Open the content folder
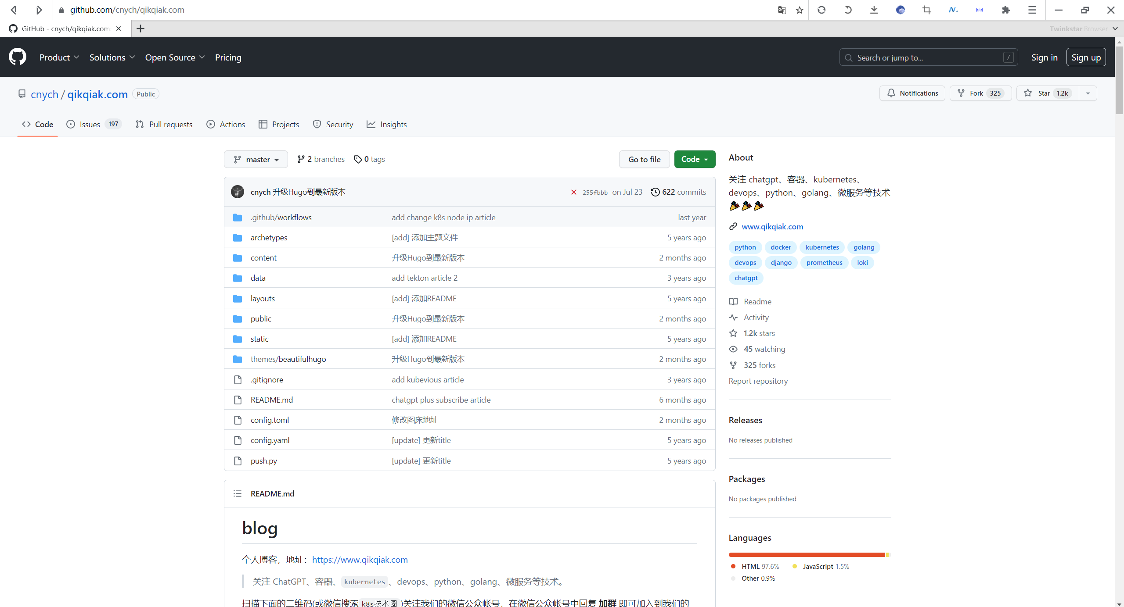The height and width of the screenshot is (607, 1124). tap(263, 257)
